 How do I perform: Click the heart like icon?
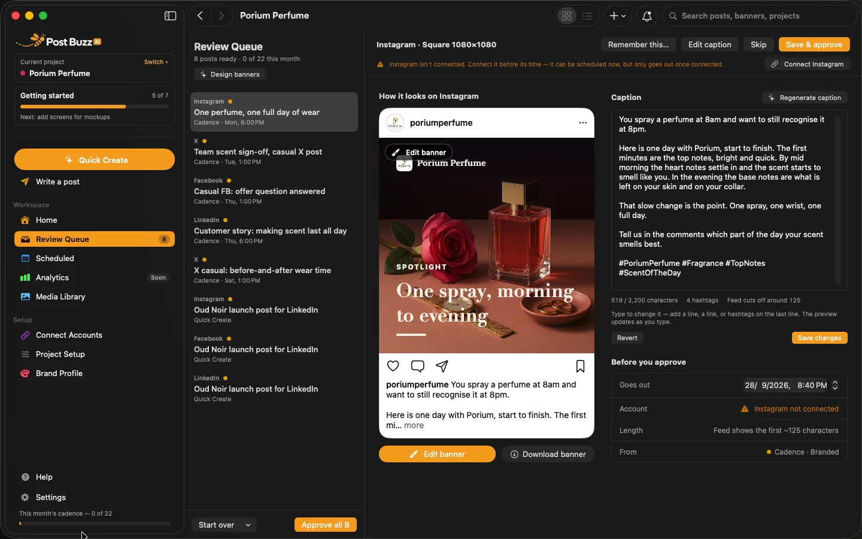[x=393, y=366]
